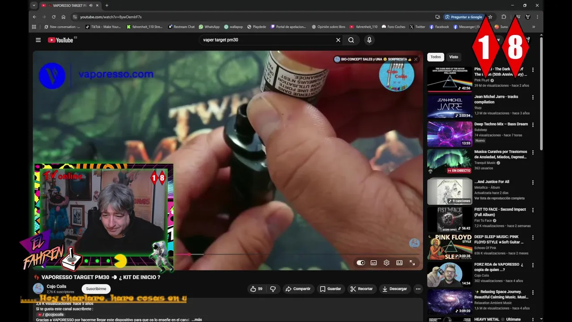Show hidden bookmarks with double chevron
The width and height of the screenshot is (572, 322).
(533, 27)
